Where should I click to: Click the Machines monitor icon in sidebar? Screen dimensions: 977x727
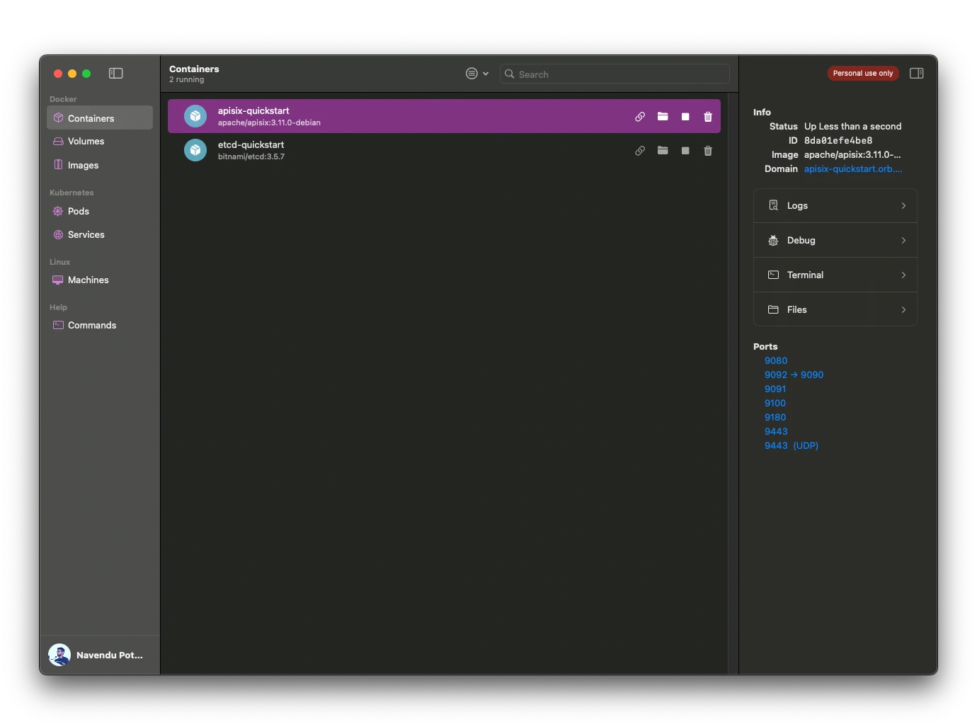coord(58,280)
